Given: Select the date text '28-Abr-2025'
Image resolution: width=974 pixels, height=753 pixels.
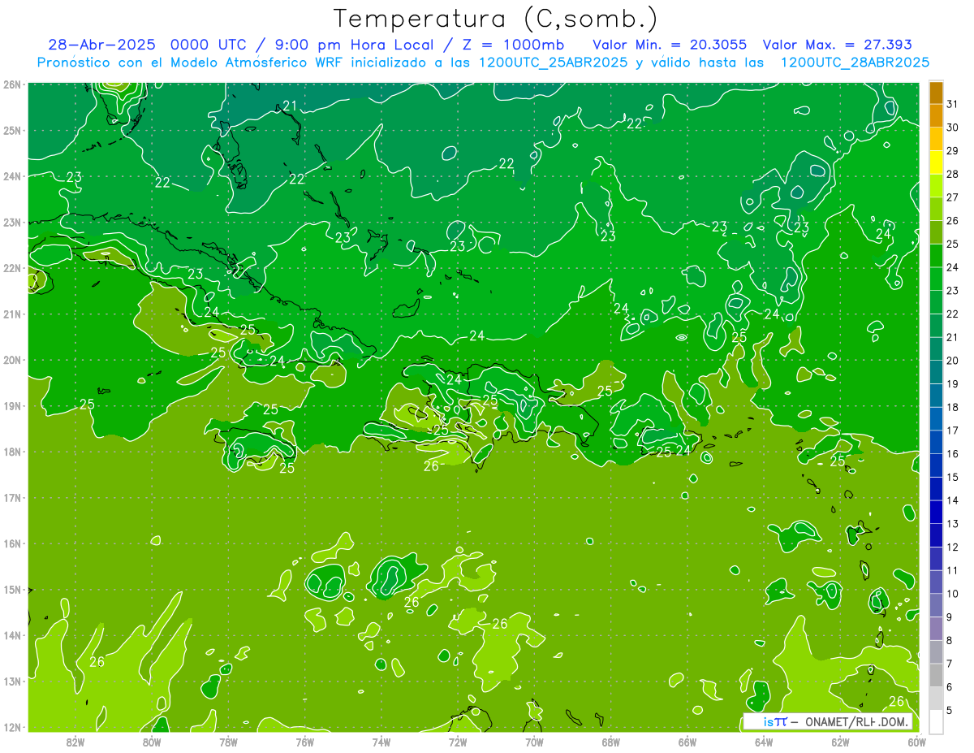Looking at the screenshot, I should pos(103,45).
